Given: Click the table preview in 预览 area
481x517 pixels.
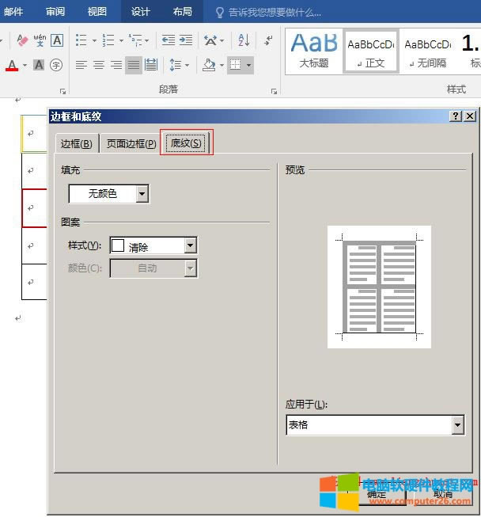Looking at the screenshot, I should pyautogui.click(x=379, y=287).
